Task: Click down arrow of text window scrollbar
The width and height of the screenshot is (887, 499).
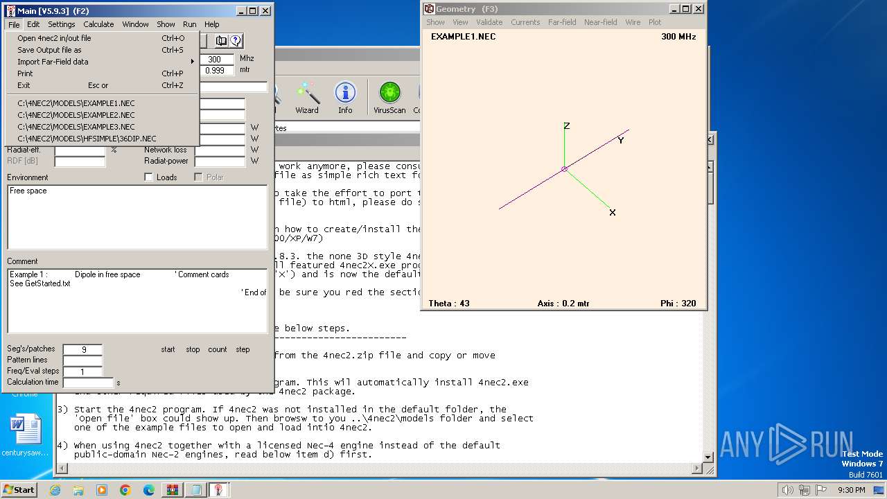Action: click(x=708, y=457)
